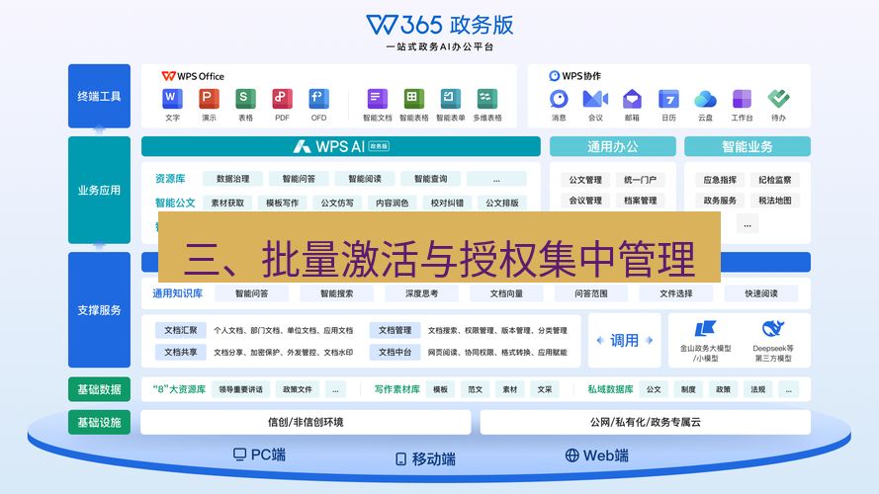Image resolution: width=879 pixels, height=494 pixels.
Task: Click the 税法地图 tag
Action: point(775,201)
